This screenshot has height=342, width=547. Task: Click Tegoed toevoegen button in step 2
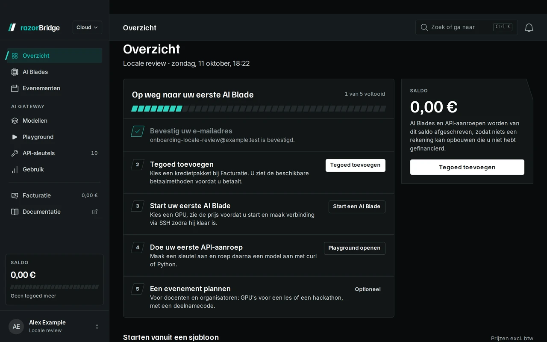(356, 165)
